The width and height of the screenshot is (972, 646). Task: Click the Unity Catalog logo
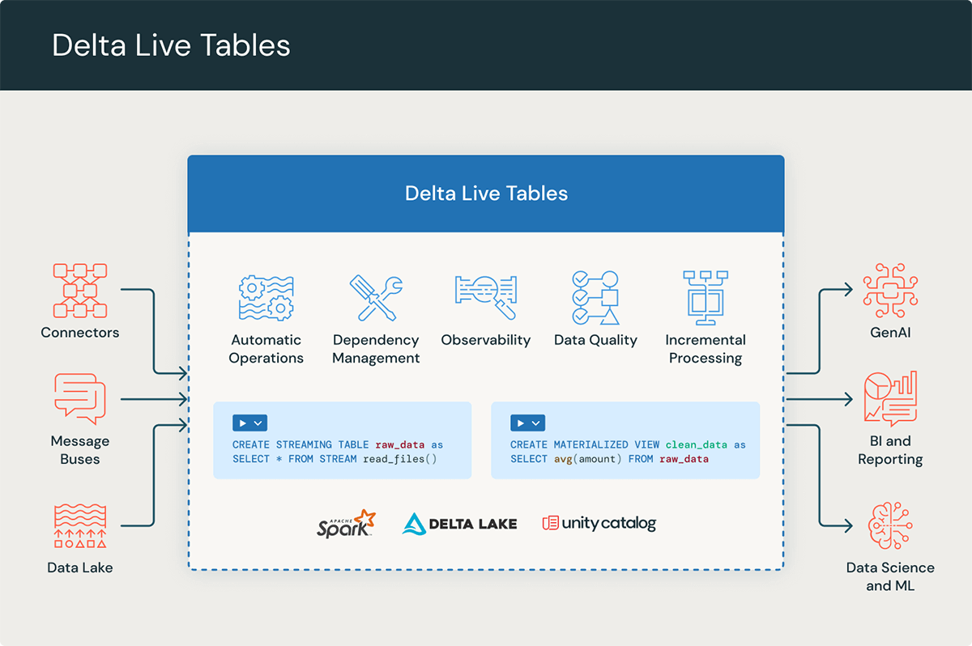[x=598, y=522]
